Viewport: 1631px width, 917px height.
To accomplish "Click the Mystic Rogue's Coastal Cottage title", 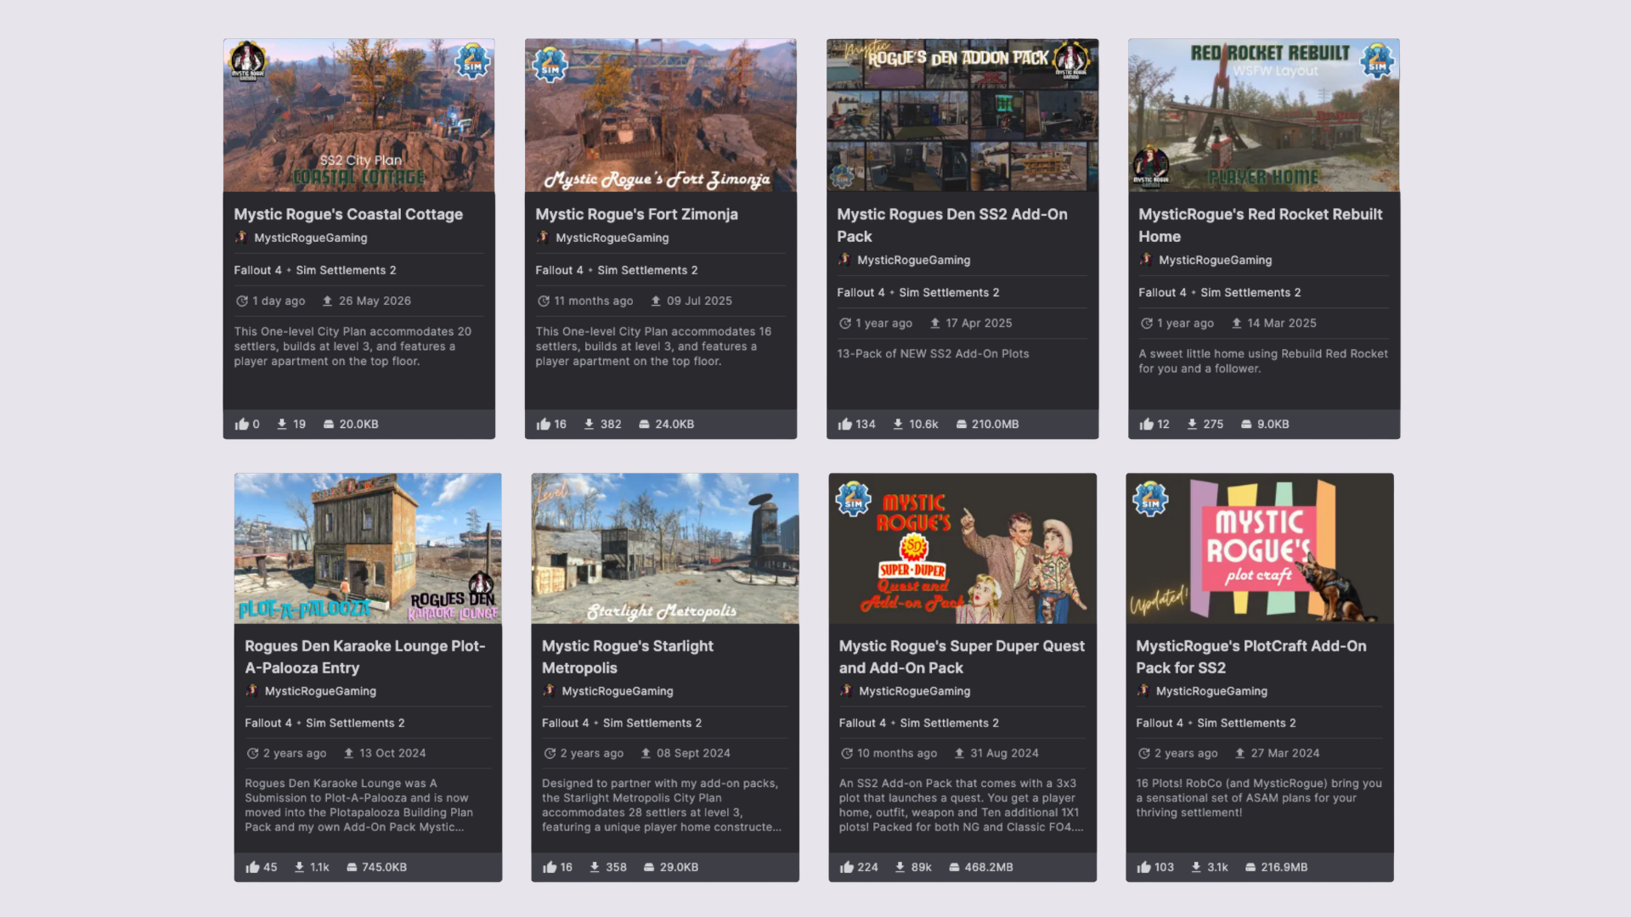I will pyautogui.click(x=348, y=215).
